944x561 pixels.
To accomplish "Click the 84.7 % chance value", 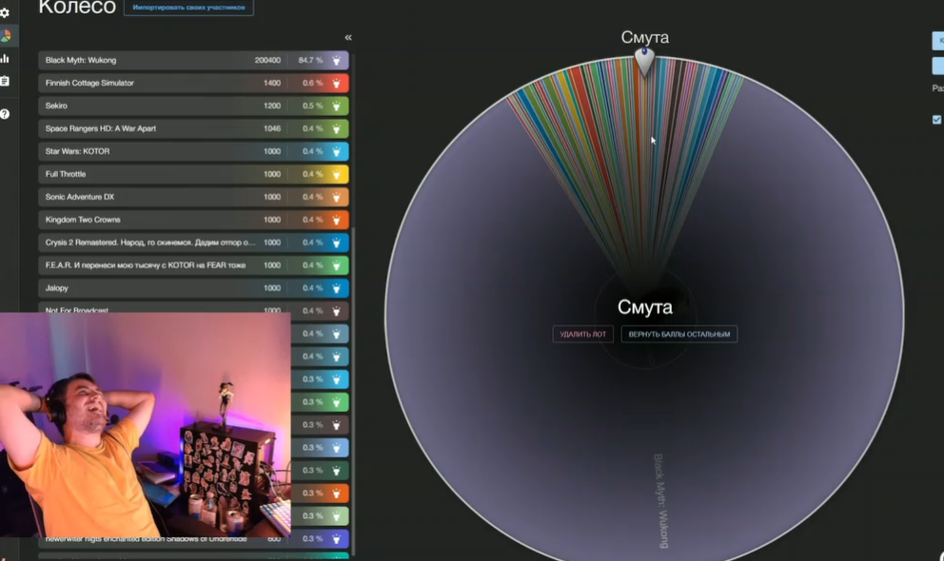I will coord(310,60).
